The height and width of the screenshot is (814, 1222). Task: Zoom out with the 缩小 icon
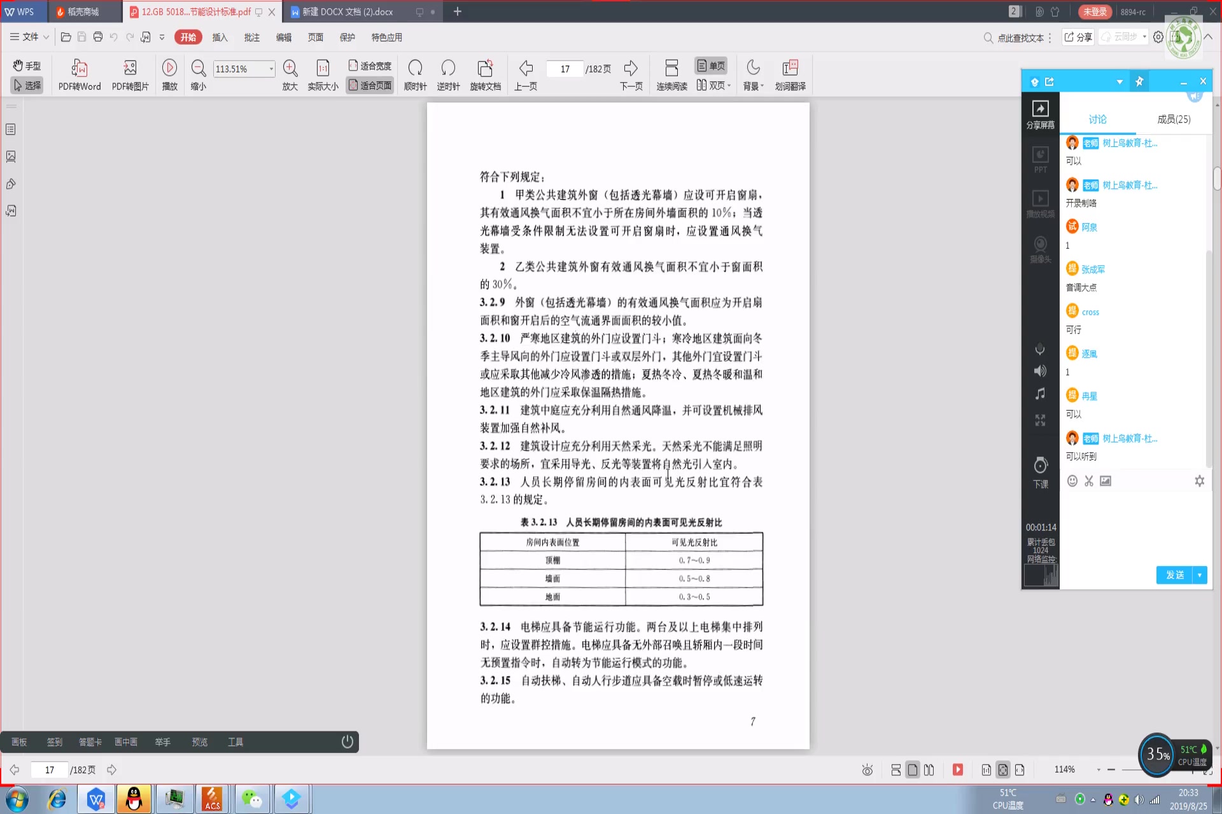pyautogui.click(x=199, y=75)
